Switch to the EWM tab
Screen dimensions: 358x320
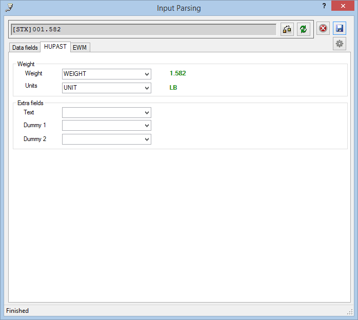coord(80,48)
